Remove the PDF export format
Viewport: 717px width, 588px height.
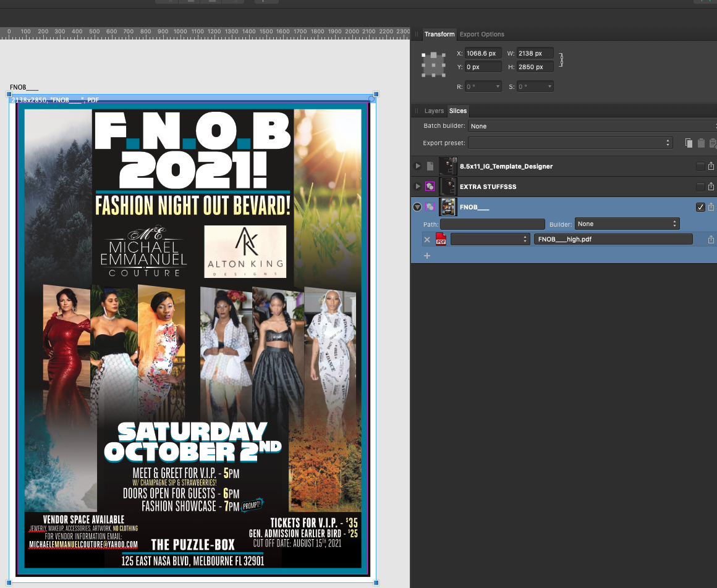pos(427,240)
